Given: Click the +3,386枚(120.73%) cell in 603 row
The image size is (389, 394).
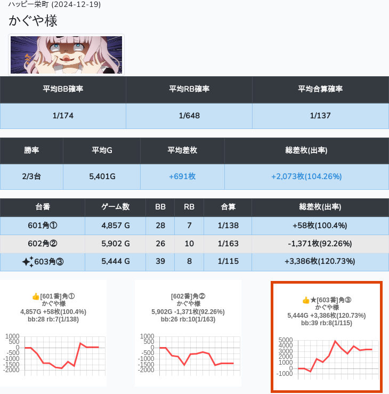Looking at the screenshot, I should click(x=320, y=261).
